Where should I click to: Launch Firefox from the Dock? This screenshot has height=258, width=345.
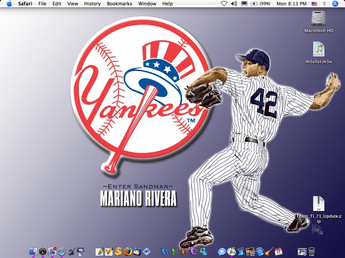128,251
